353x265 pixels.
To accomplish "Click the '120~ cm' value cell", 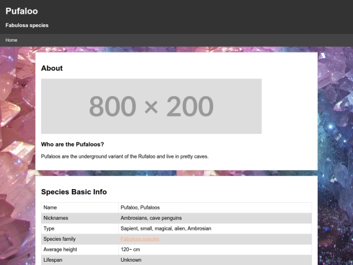I will pyautogui.click(x=215, y=249).
